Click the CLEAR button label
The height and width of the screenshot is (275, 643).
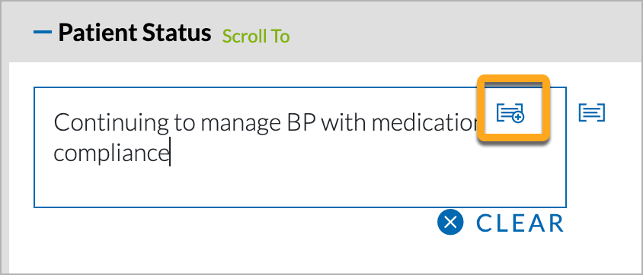[x=520, y=223]
